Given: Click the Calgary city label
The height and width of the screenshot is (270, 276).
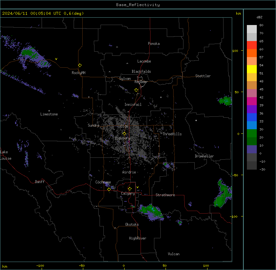Looking at the screenshot, I should click(128, 193).
